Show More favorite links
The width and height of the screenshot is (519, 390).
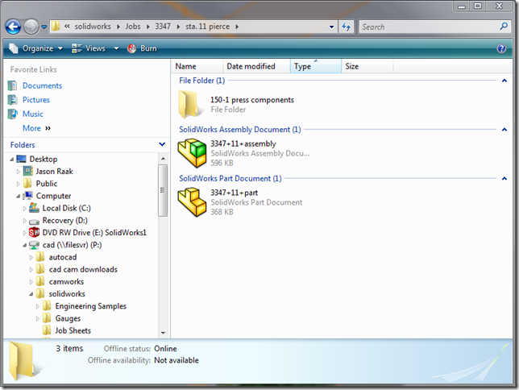[36, 128]
